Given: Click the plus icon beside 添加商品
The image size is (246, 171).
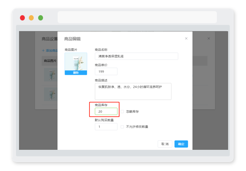Looking at the screenshot, I should click(43, 51).
